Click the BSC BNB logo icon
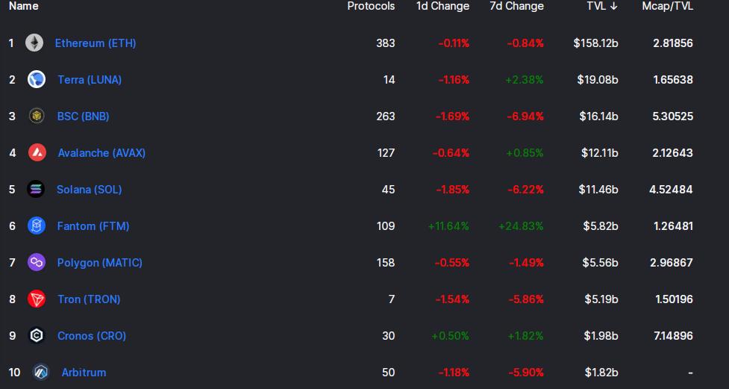The width and height of the screenshot is (729, 389). coord(37,116)
